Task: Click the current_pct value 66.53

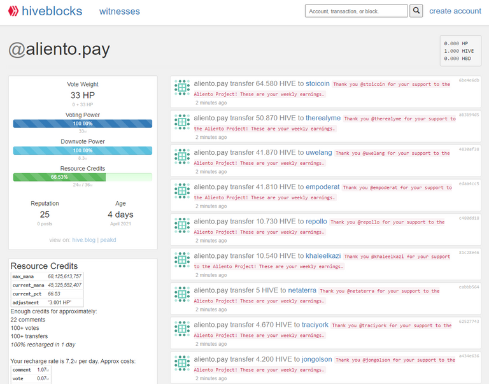Action: click(x=54, y=294)
